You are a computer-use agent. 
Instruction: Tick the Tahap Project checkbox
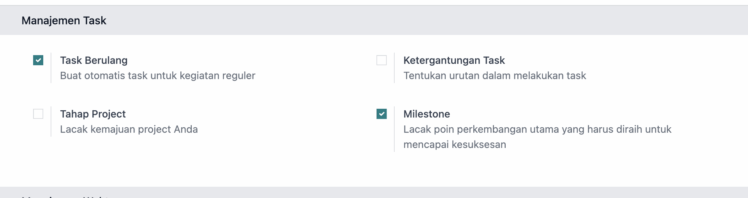pos(38,114)
